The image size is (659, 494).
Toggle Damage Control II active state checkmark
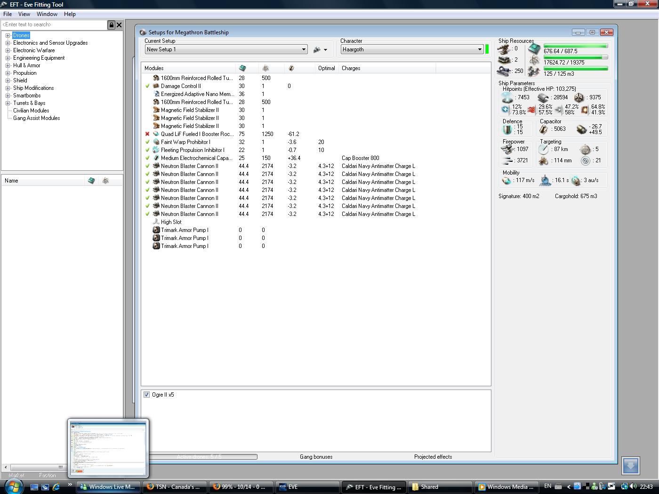[147, 86]
